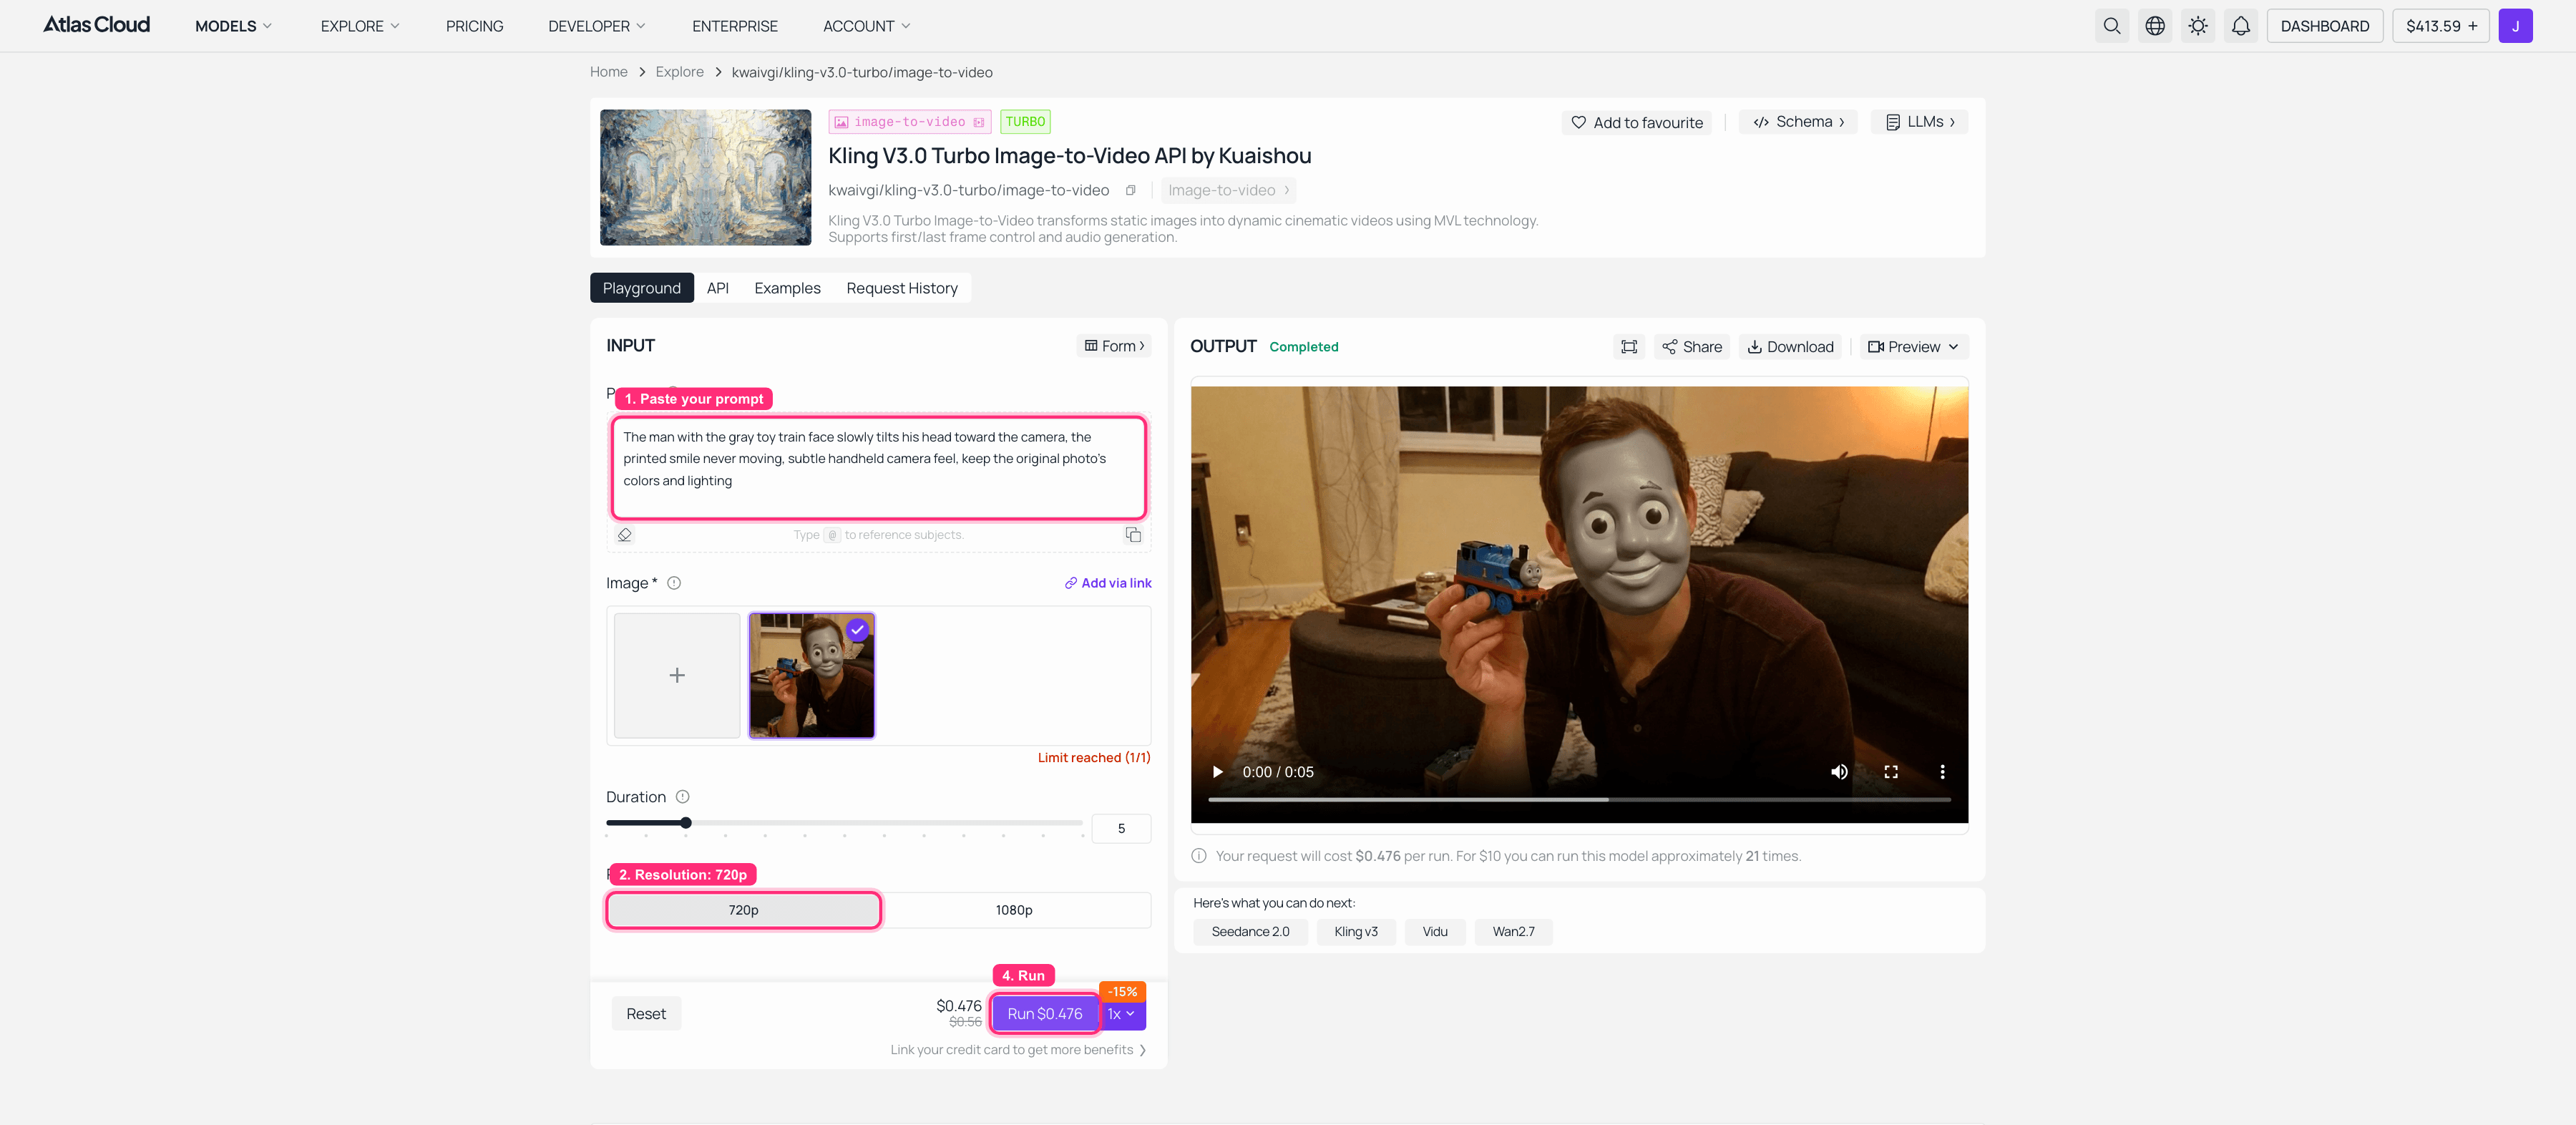2576x1125 pixels.
Task: Select 720p resolution
Action: click(743, 910)
